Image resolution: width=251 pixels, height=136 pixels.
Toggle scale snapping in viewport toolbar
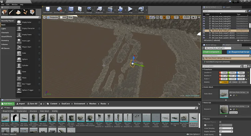point(181,17)
